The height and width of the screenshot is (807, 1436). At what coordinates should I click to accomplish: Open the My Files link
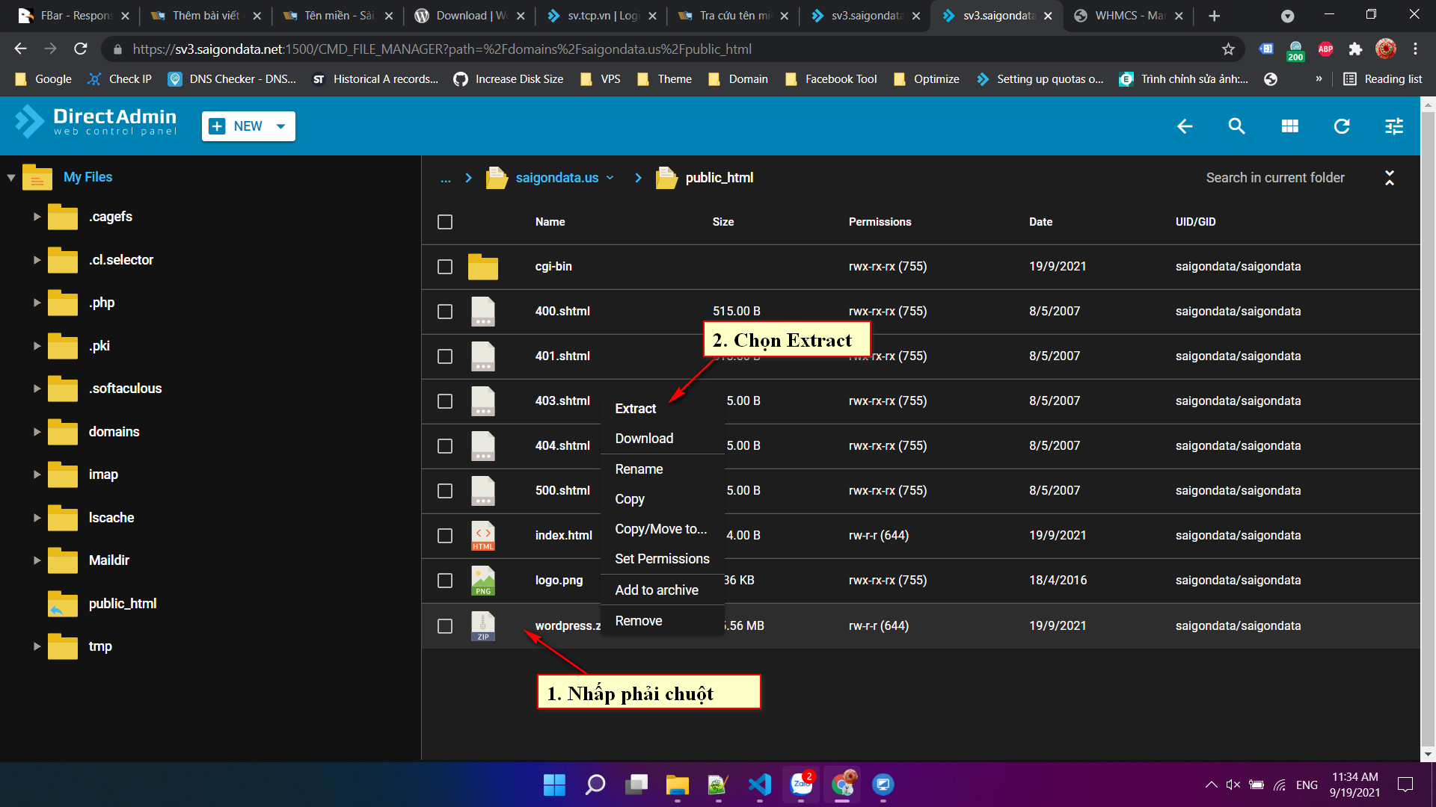coord(88,177)
